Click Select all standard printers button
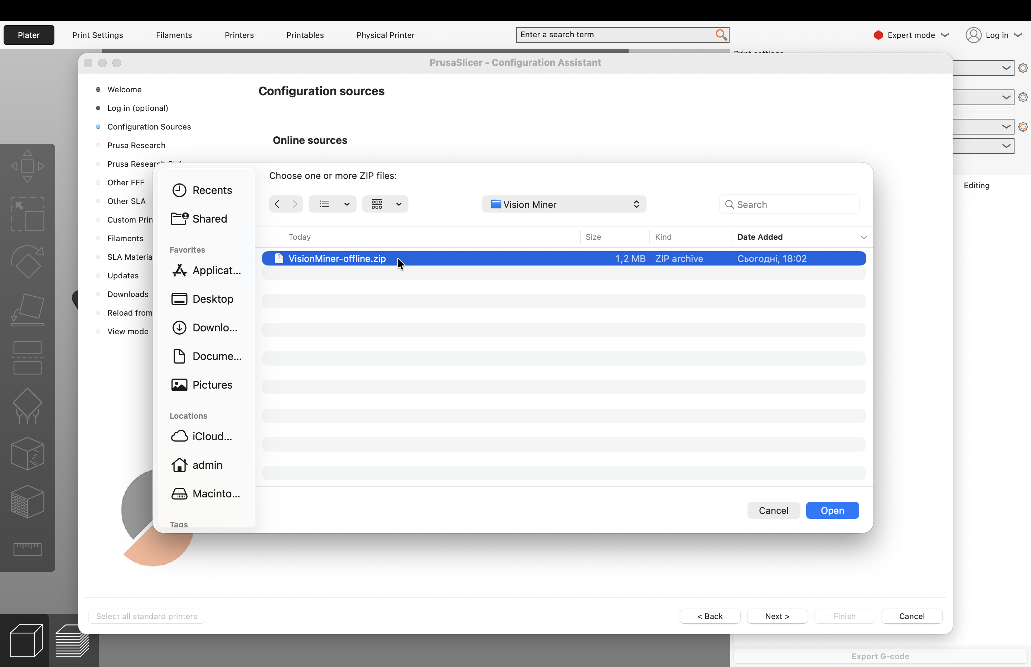The width and height of the screenshot is (1031, 667). click(146, 616)
